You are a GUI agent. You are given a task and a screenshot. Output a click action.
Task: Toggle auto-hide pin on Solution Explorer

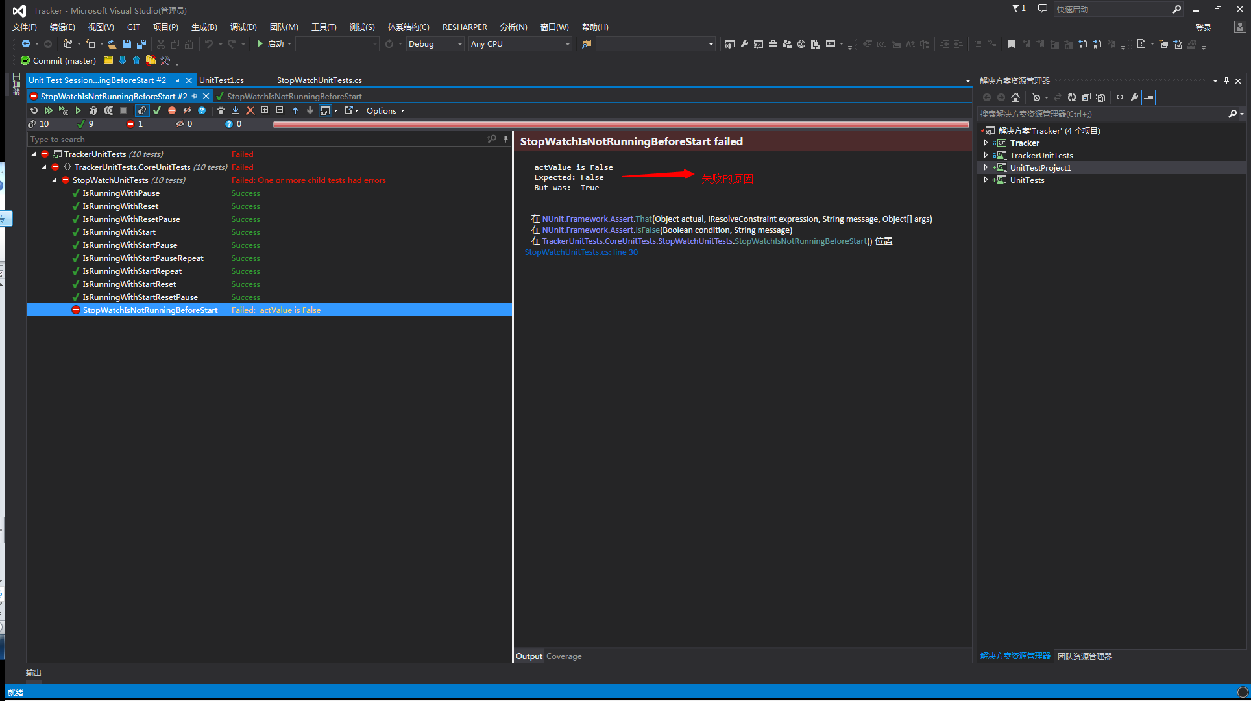coord(1226,80)
